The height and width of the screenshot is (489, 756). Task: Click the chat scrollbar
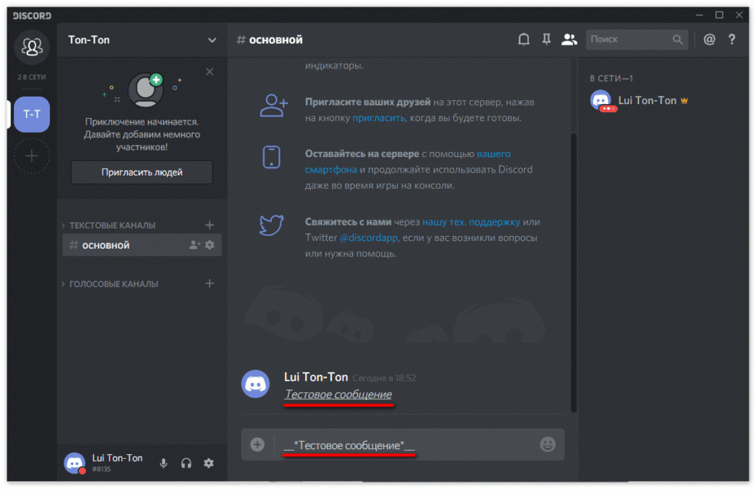pyautogui.click(x=574, y=272)
